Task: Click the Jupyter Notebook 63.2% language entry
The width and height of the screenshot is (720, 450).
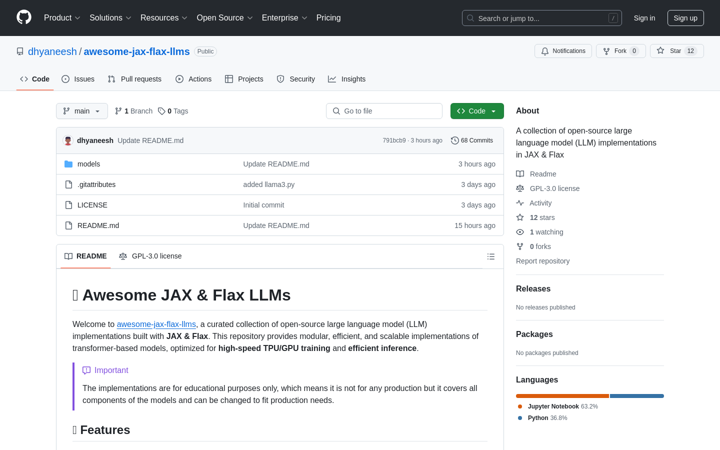Action: pos(557,406)
